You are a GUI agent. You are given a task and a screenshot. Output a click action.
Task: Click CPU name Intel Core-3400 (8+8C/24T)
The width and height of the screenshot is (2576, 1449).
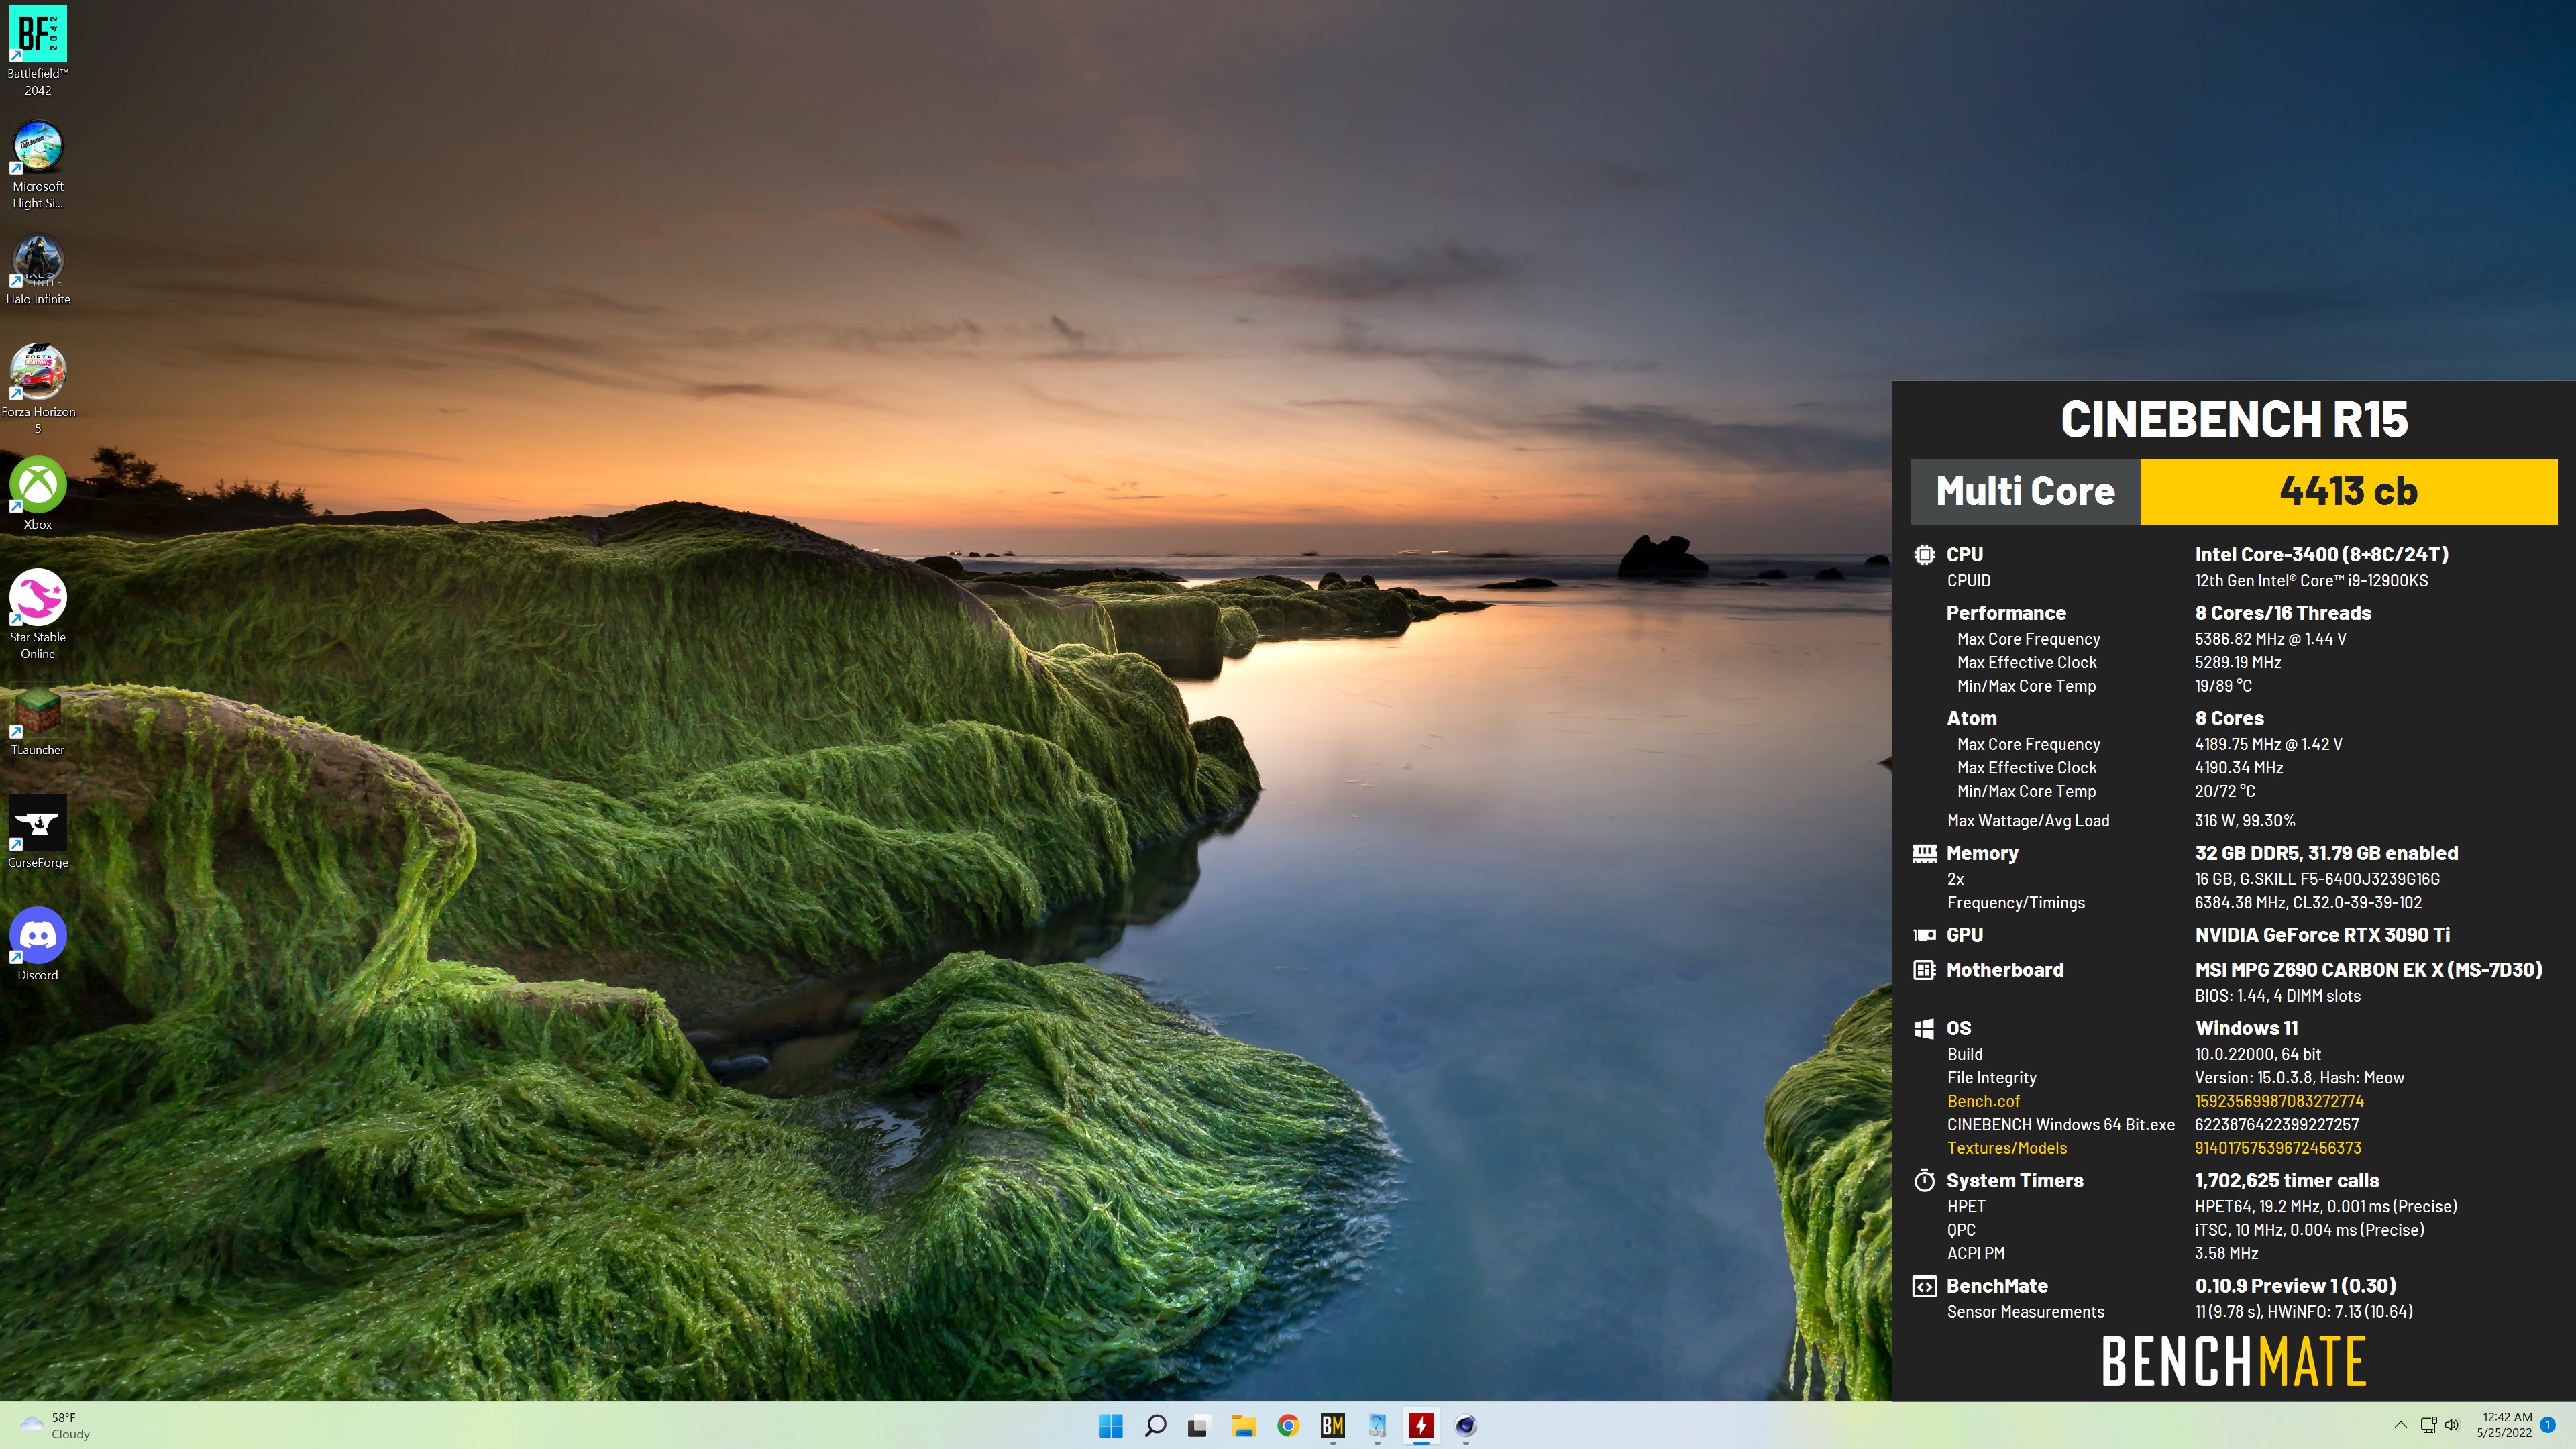click(x=2321, y=554)
